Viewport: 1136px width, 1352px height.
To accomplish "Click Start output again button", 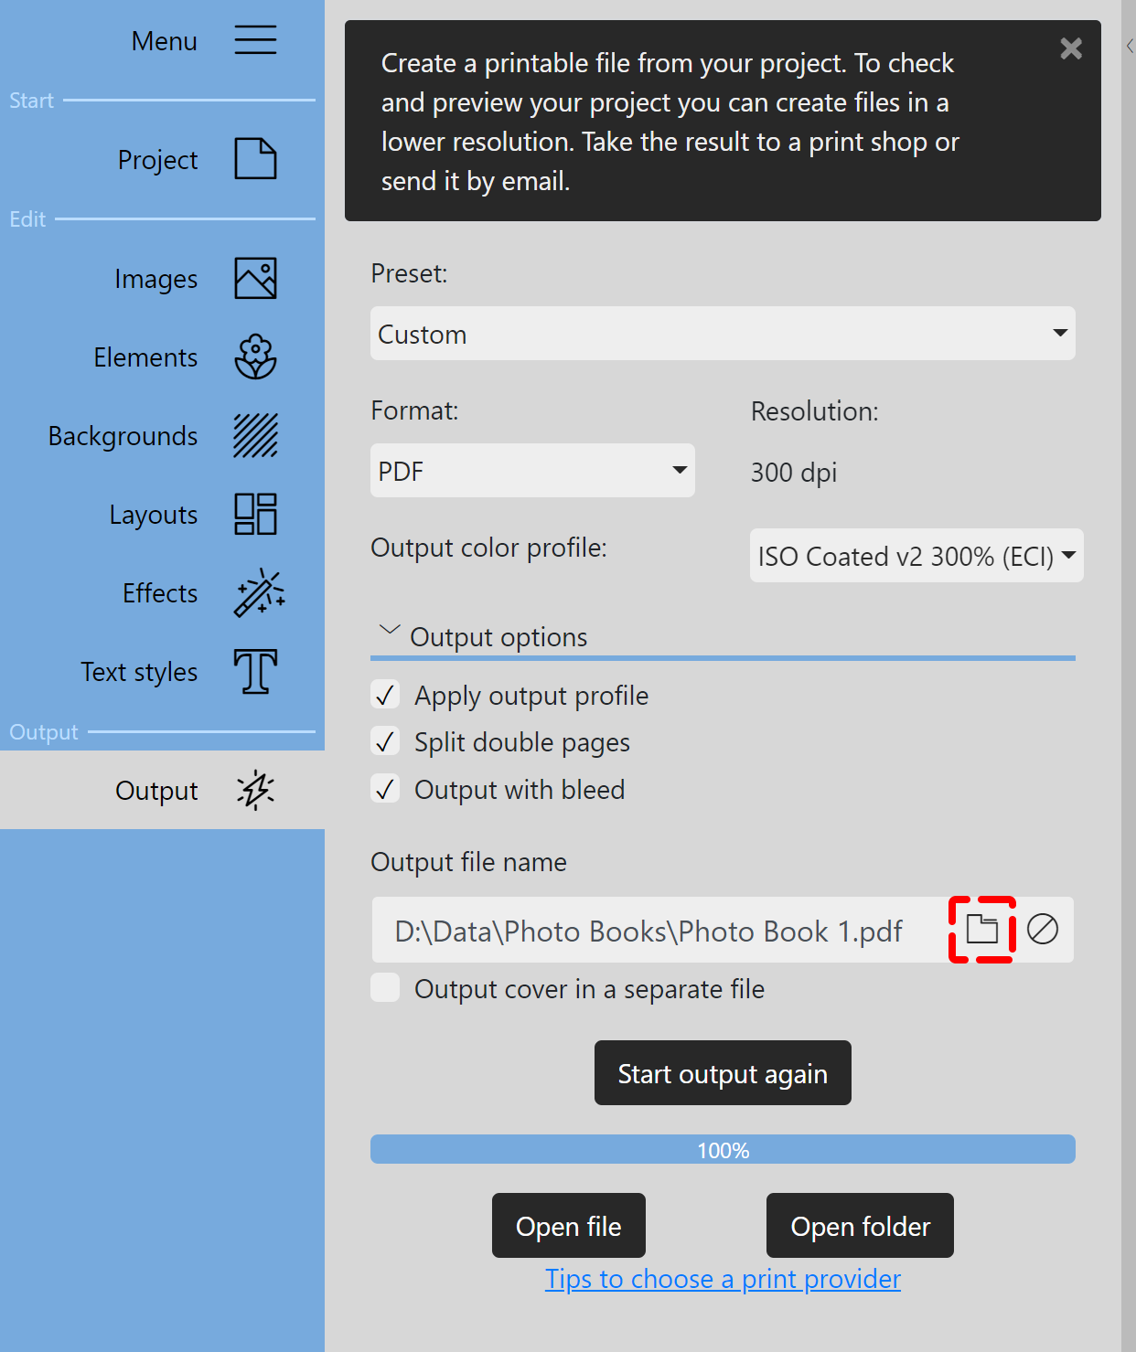I will point(723,1073).
